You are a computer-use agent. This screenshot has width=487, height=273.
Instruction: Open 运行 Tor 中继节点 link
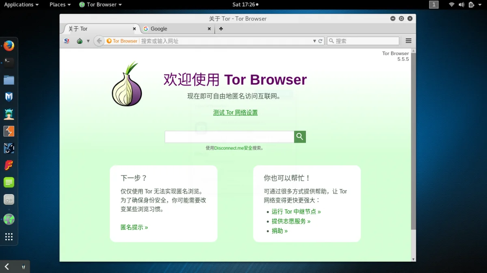[x=296, y=211]
